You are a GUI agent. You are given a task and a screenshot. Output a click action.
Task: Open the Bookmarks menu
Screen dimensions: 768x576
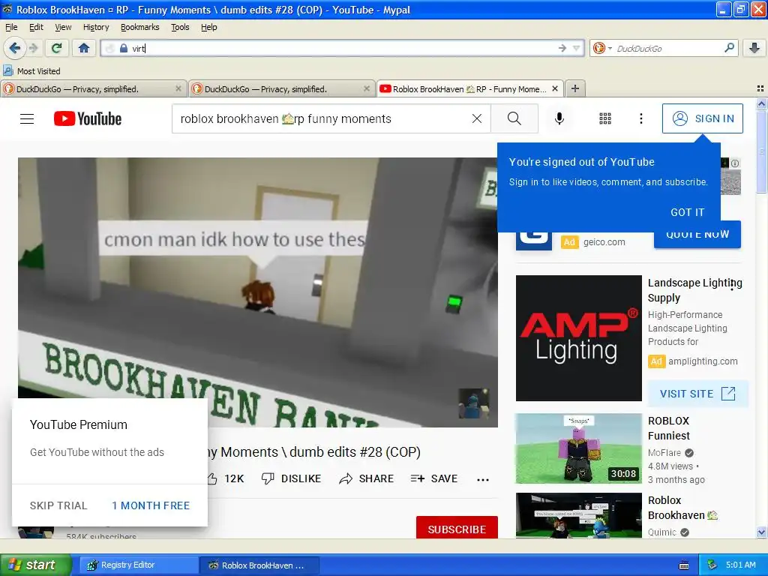click(140, 27)
